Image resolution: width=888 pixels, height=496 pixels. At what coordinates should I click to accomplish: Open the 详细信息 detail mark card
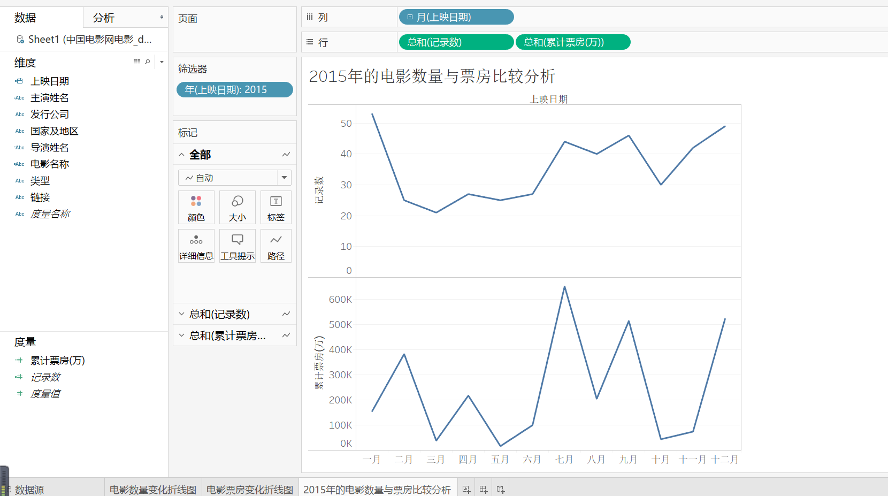click(x=196, y=246)
